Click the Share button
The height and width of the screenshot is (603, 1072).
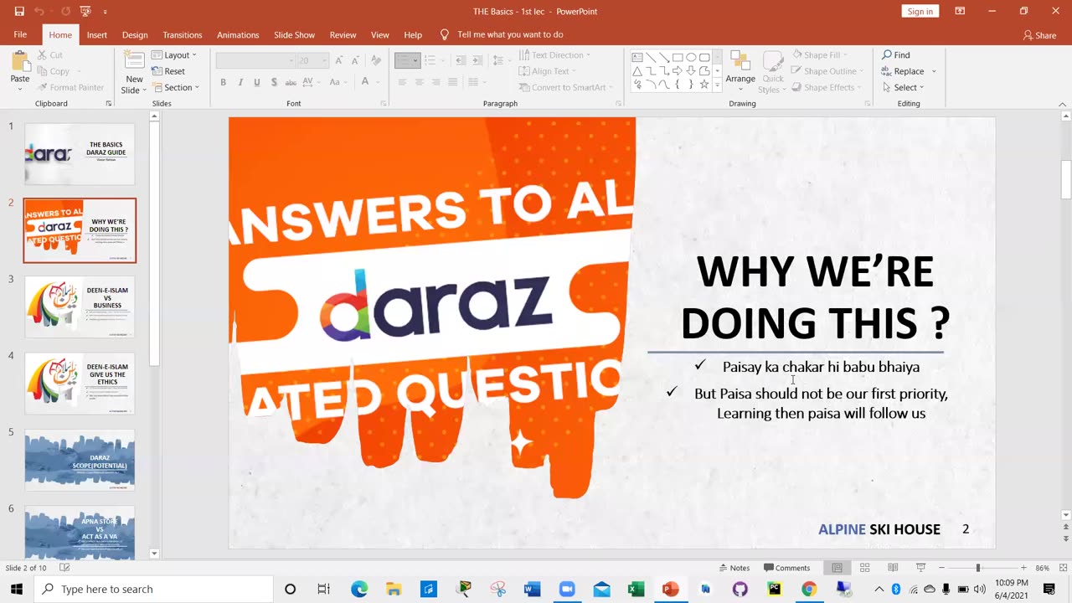pyautogui.click(x=1039, y=35)
